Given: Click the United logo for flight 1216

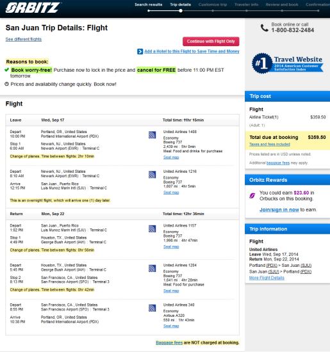Looking at the screenshot, I should pos(153,175).
